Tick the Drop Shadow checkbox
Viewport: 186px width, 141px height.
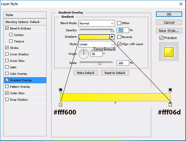click(7, 99)
